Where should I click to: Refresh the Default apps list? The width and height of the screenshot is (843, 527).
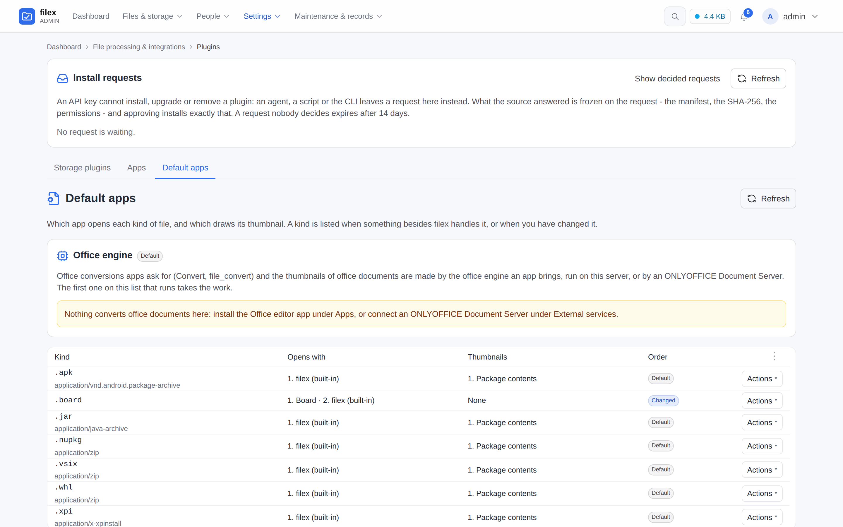pyautogui.click(x=768, y=199)
